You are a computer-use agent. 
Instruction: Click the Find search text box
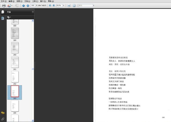point(85,5)
